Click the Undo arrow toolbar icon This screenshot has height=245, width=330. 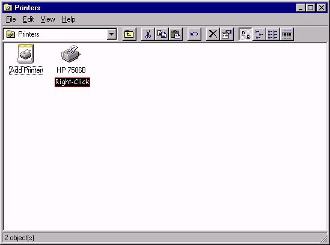(194, 34)
